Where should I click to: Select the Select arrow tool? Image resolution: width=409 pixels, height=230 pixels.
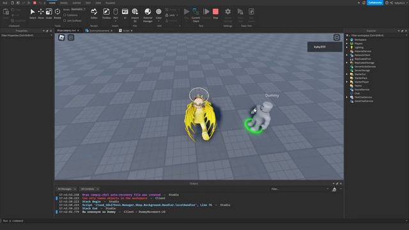pyautogui.click(x=33, y=13)
